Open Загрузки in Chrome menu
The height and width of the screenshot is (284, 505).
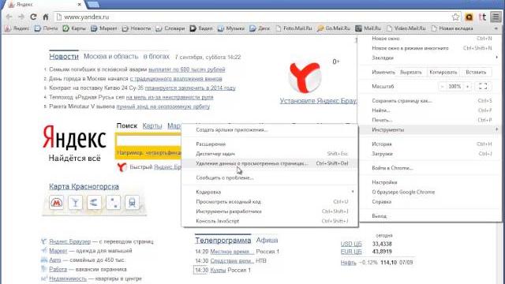tap(431, 154)
